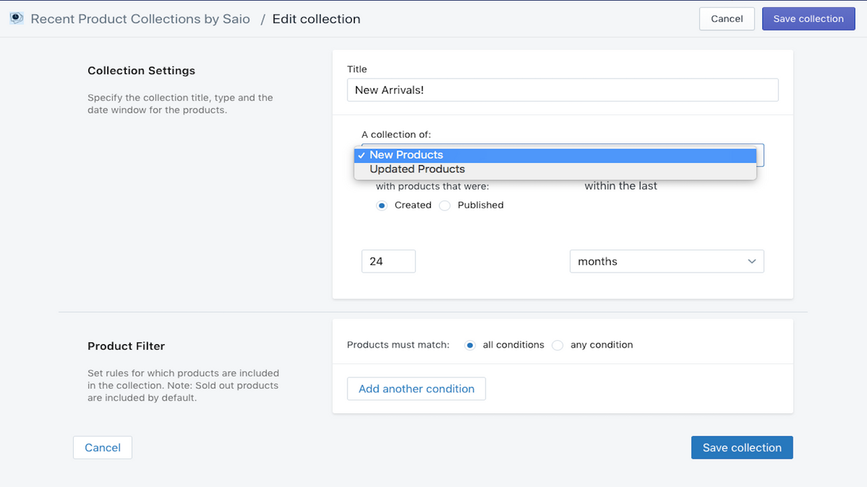This screenshot has height=487, width=867.
Task: Click Add another condition button
Action: [x=417, y=389]
